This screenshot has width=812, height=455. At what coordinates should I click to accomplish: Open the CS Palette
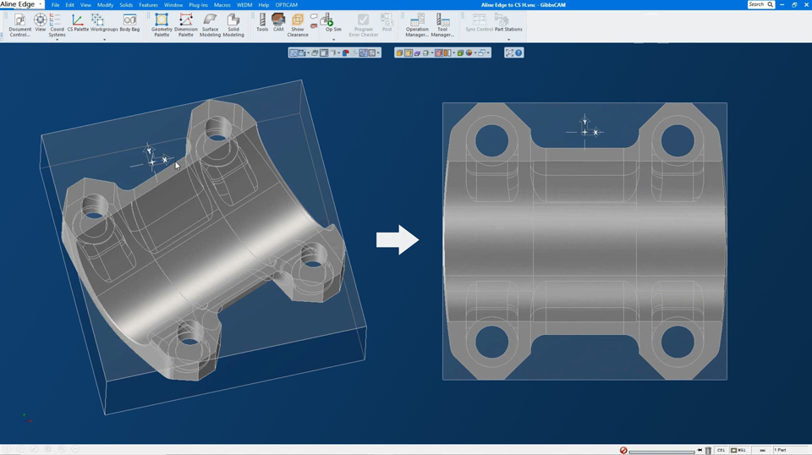78,24
